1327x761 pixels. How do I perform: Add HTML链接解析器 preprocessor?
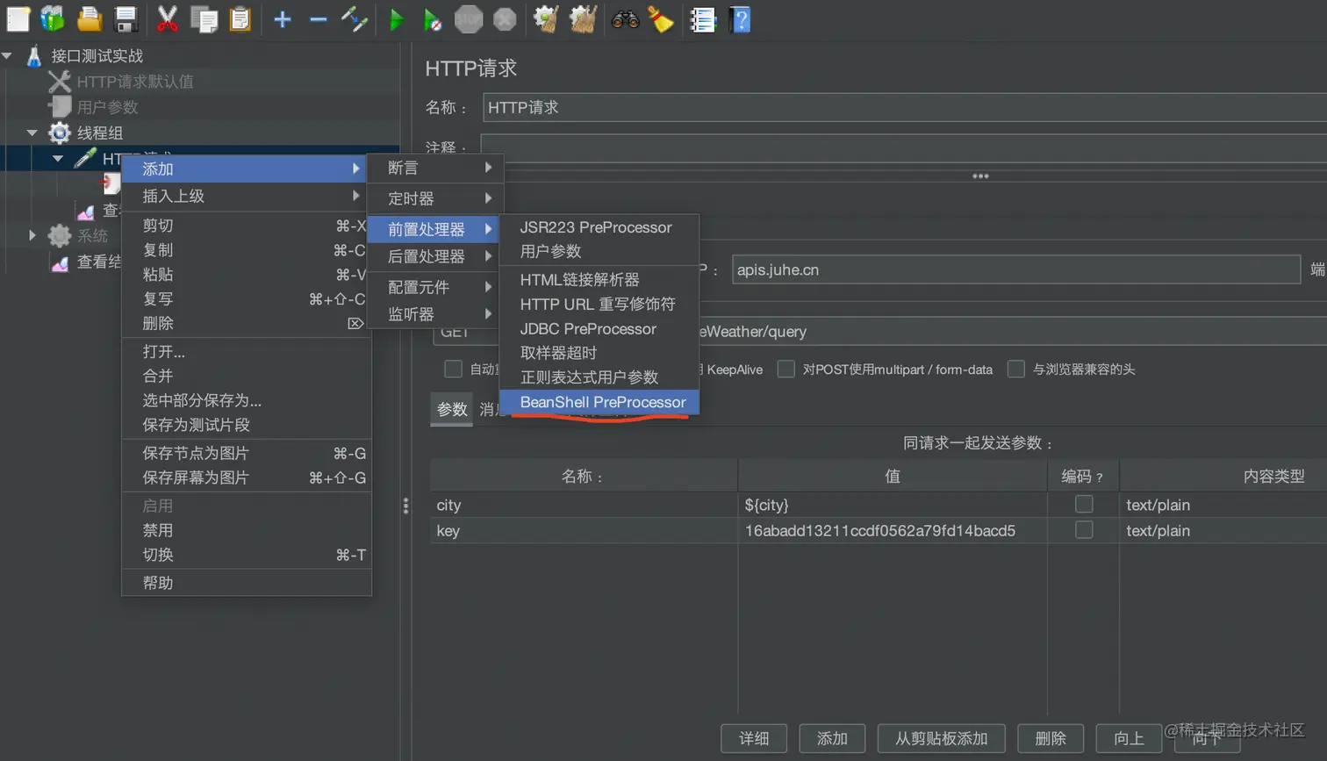tap(599, 279)
